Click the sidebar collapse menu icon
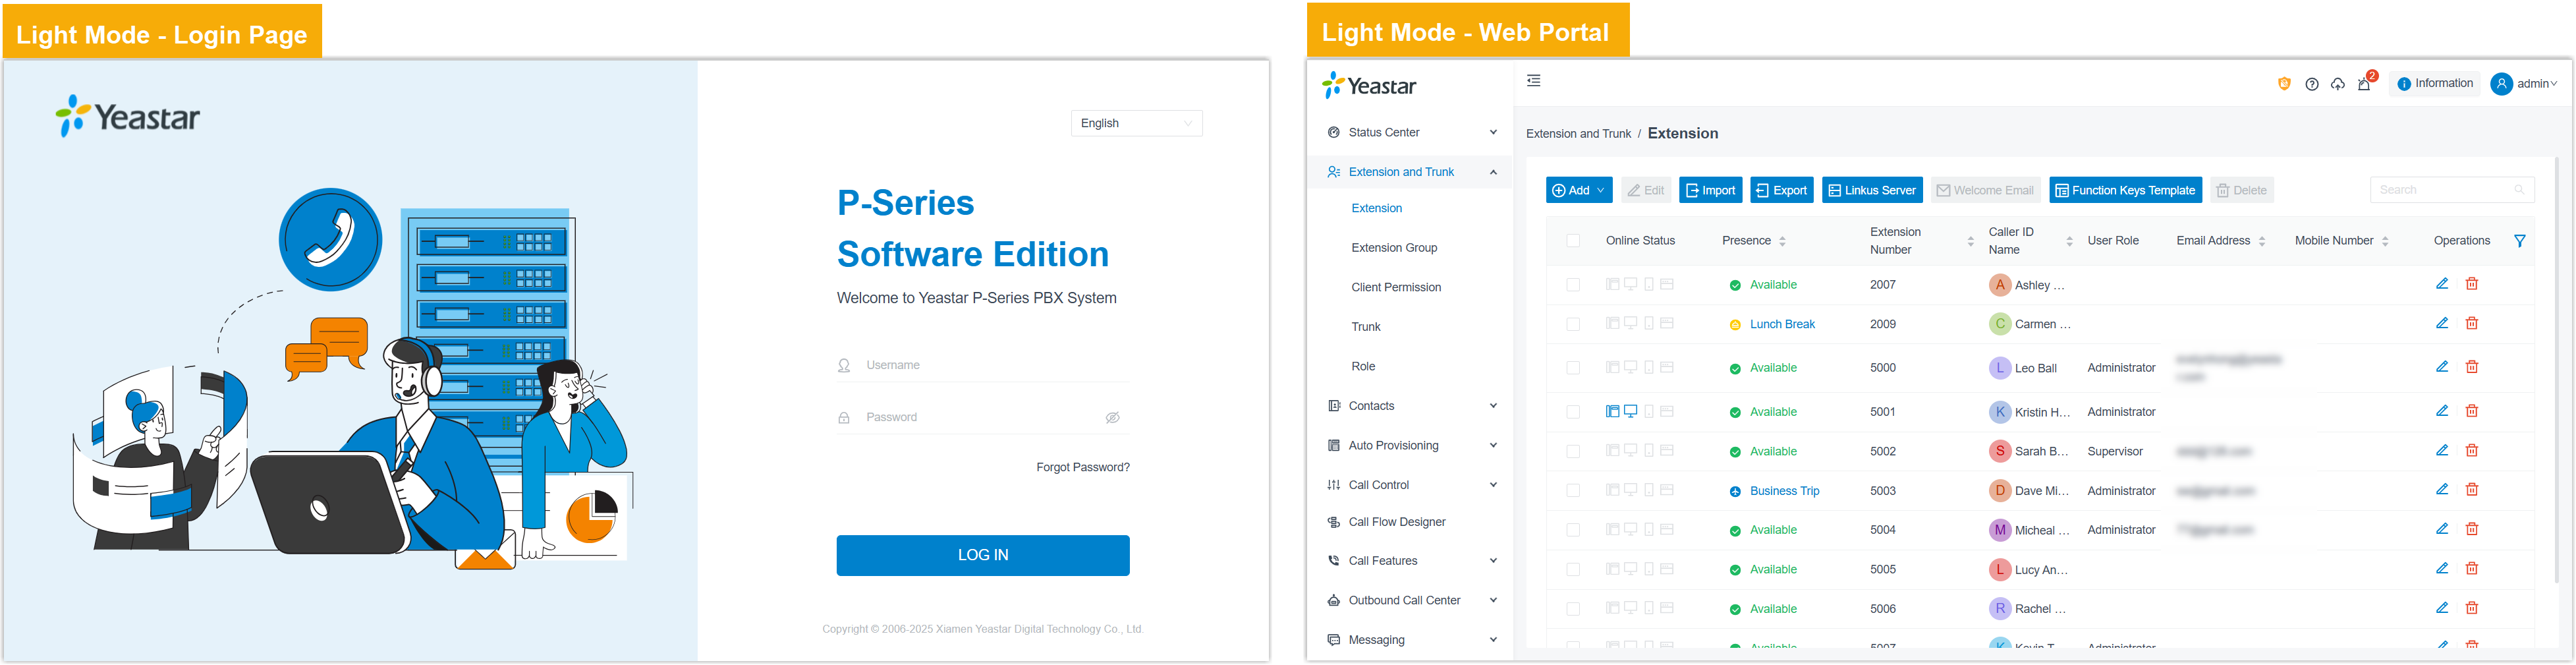The height and width of the screenshot is (665, 2576). [x=1533, y=81]
